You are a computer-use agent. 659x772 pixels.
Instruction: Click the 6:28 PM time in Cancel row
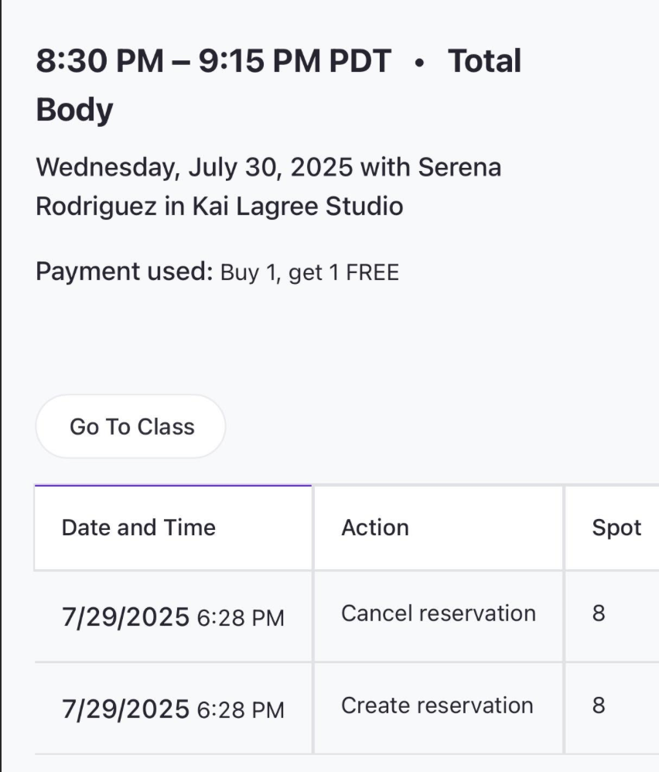pos(241,618)
